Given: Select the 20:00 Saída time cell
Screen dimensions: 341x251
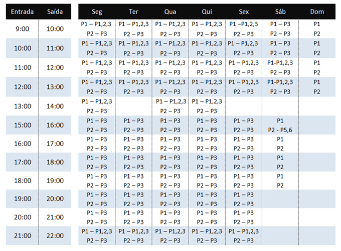Looking at the screenshot, I should coord(55,199).
